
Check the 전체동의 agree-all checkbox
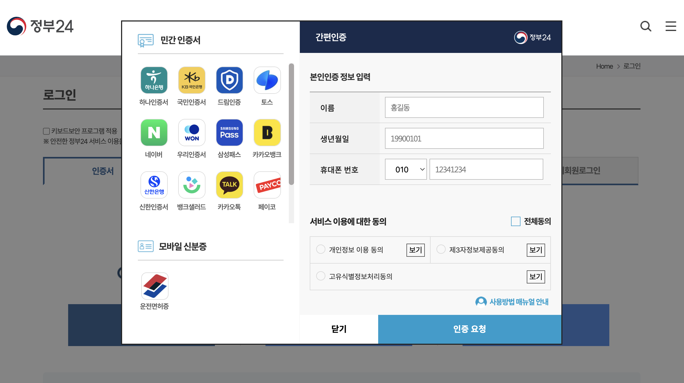click(515, 221)
